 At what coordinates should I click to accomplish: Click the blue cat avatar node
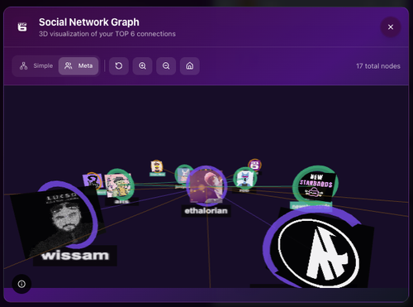[x=244, y=178]
